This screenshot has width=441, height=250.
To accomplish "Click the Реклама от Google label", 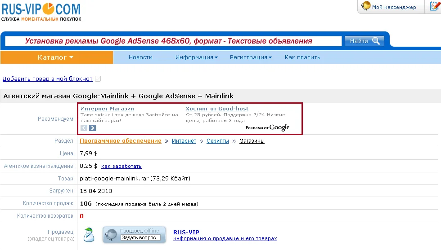I will [x=267, y=127].
